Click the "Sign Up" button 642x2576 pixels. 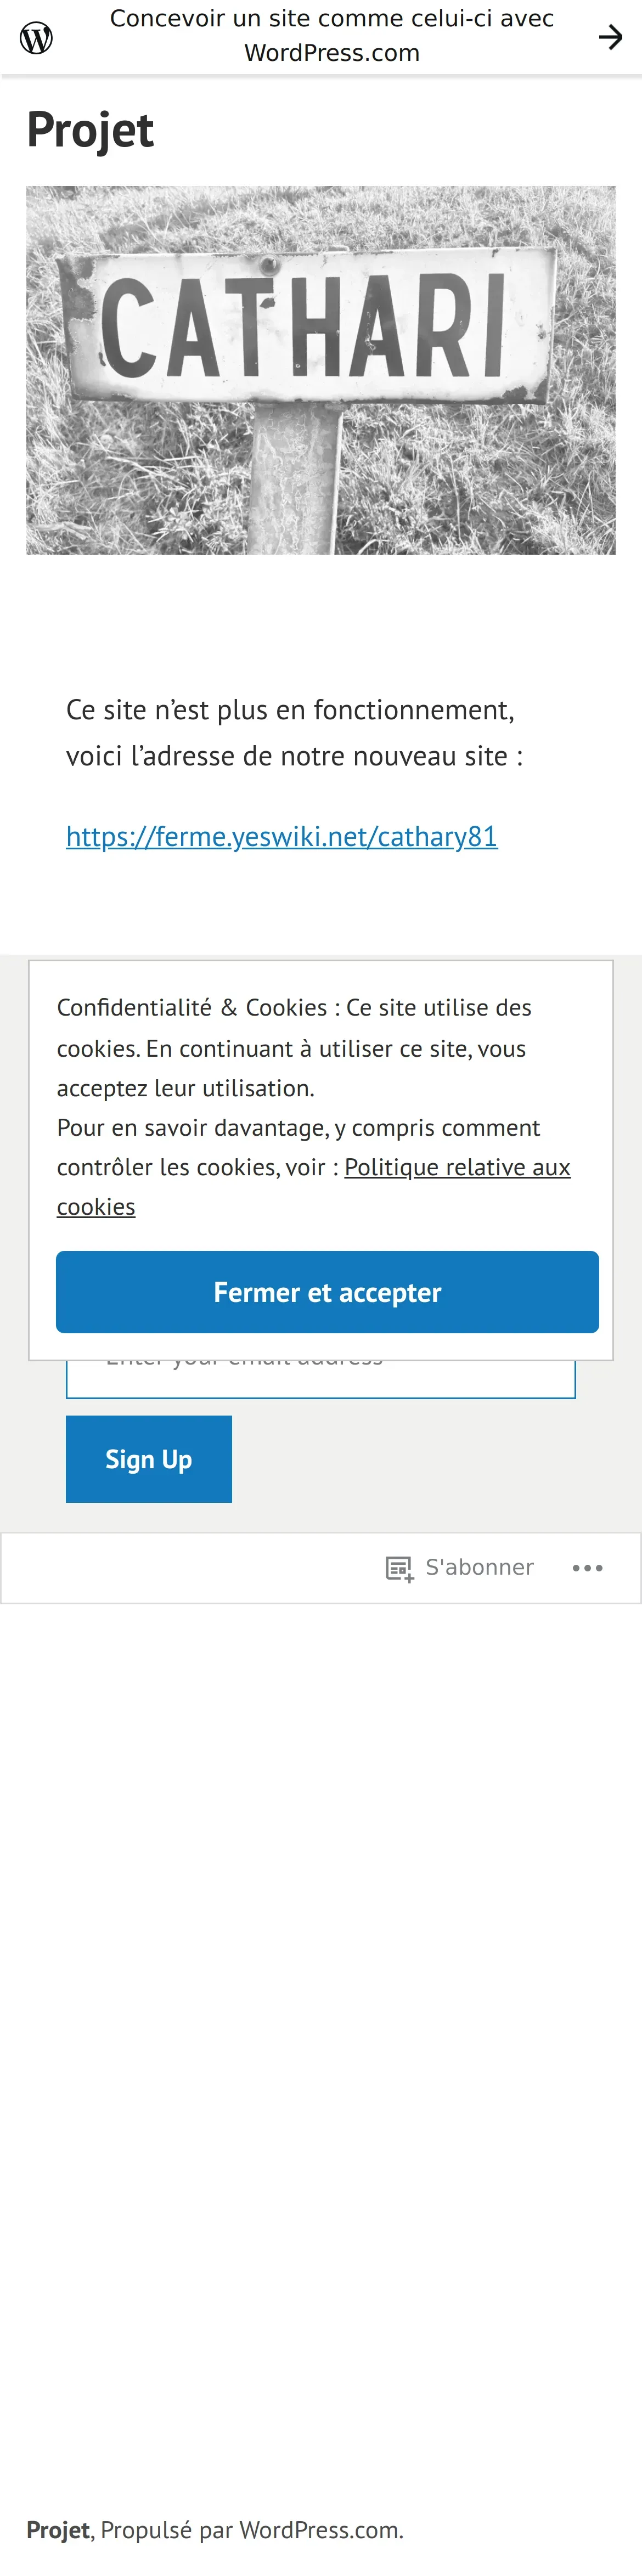(149, 1459)
